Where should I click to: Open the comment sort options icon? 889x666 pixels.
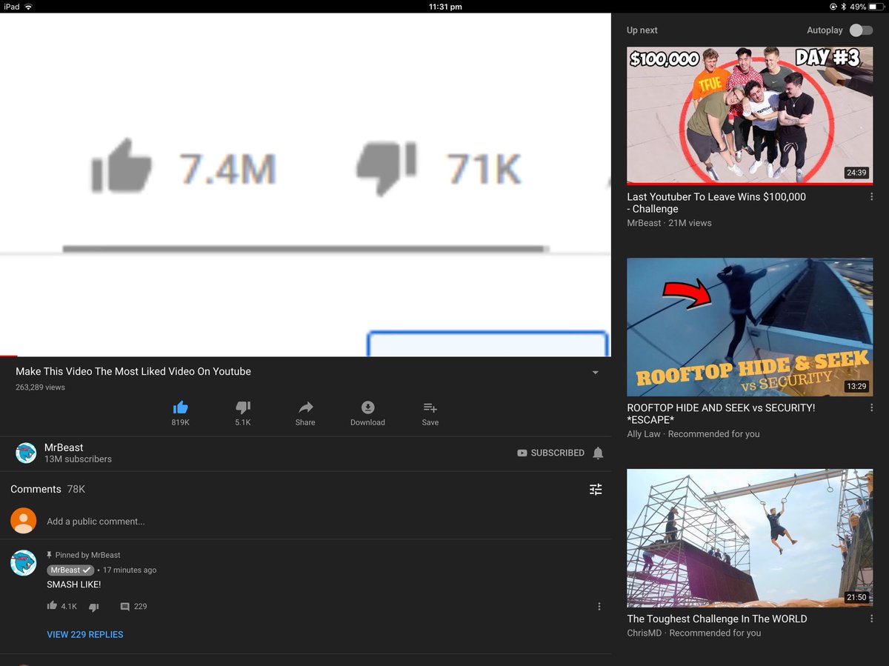596,489
